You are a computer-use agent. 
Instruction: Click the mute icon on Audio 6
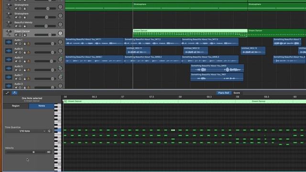coord(16,53)
